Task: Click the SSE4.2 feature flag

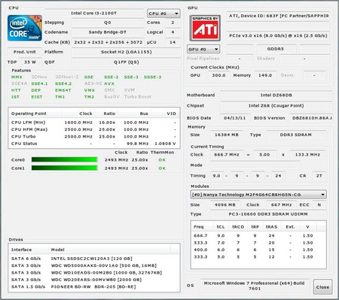Action: tap(63, 83)
